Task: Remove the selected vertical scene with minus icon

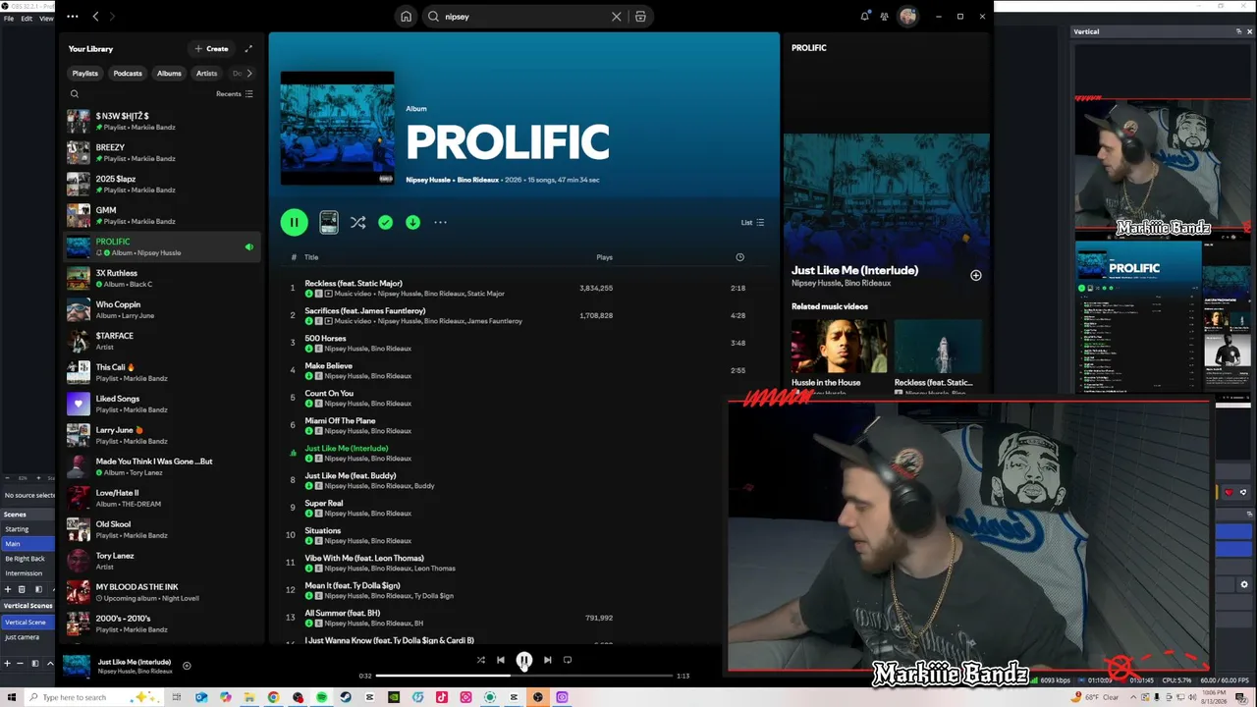Action: (21, 664)
